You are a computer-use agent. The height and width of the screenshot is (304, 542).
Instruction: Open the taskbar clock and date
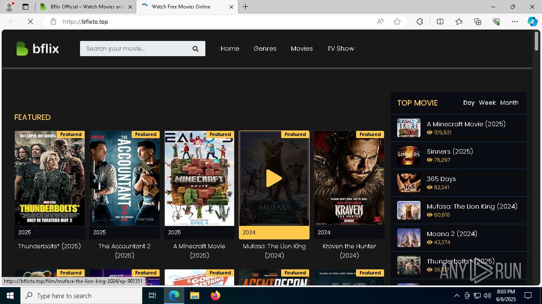click(506, 296)
